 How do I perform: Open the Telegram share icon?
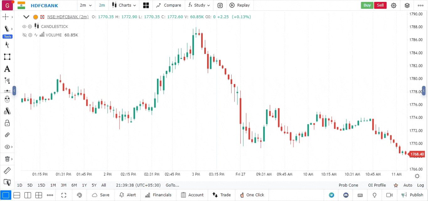(x=331, y=195)
